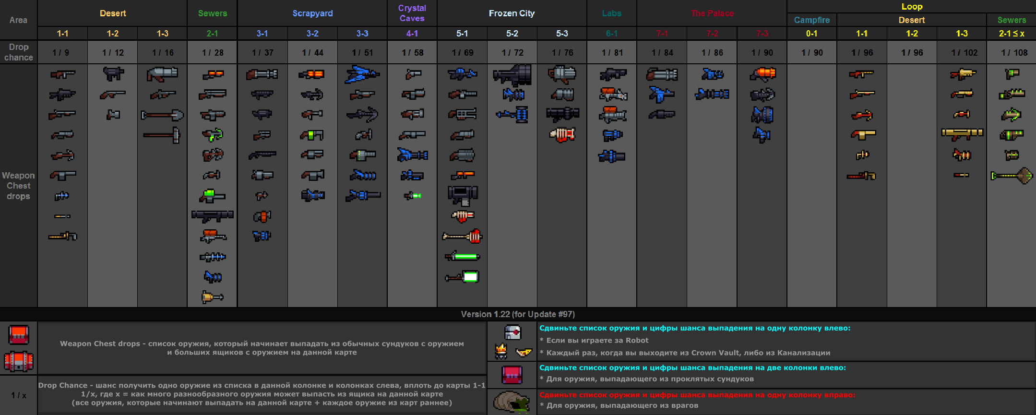
Task: Click the bloody bone launcher in the 5-3 column
Action: 562,135
